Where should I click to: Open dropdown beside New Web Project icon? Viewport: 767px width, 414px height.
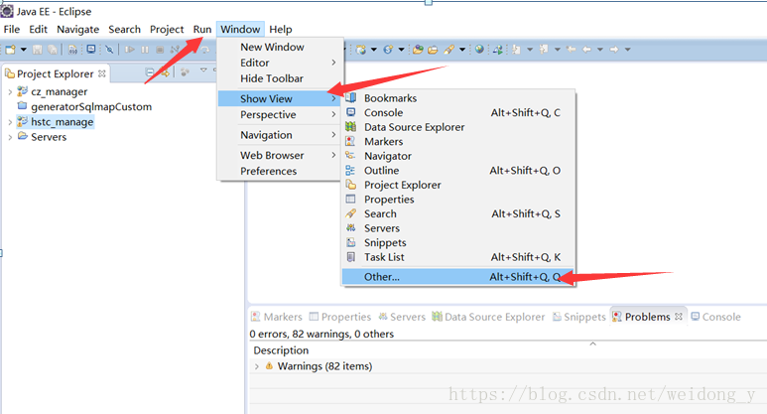coord(374,50)
